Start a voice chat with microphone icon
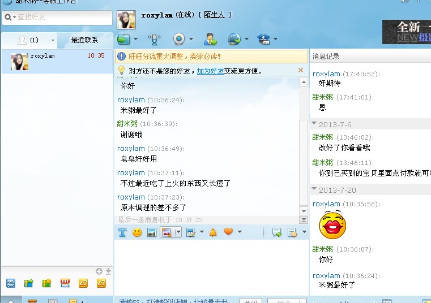Screen dimensions: 431x303 [154, 39]
